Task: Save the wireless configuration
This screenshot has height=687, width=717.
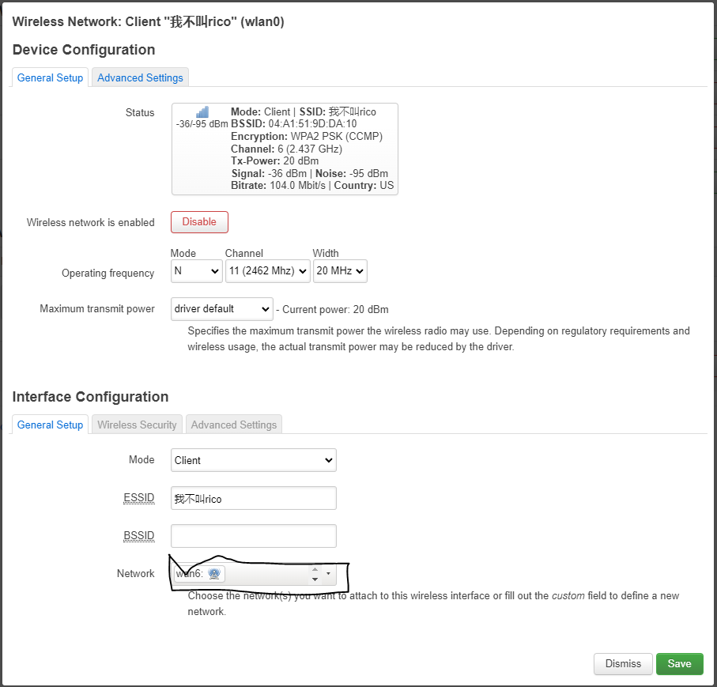Action: click(x=680, y=663)
